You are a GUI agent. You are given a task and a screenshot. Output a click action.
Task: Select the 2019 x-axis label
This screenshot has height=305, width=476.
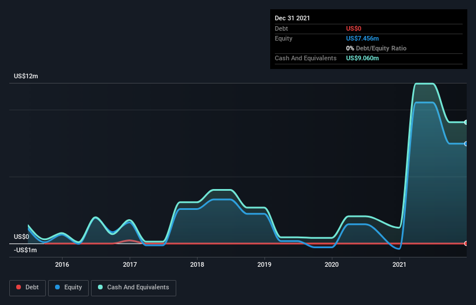tap(264, 264)
